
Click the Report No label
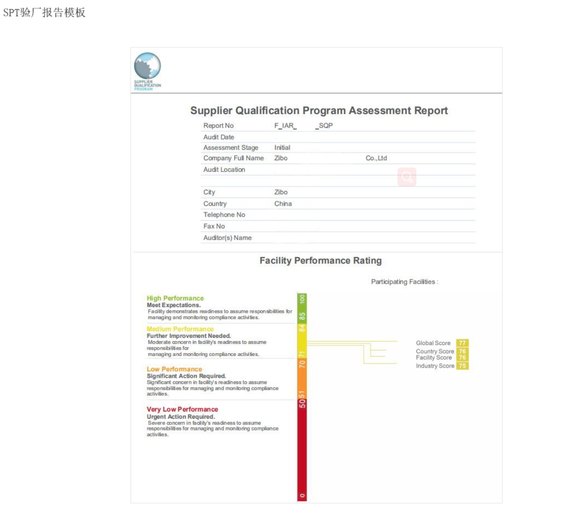click(x=218, y=126)
